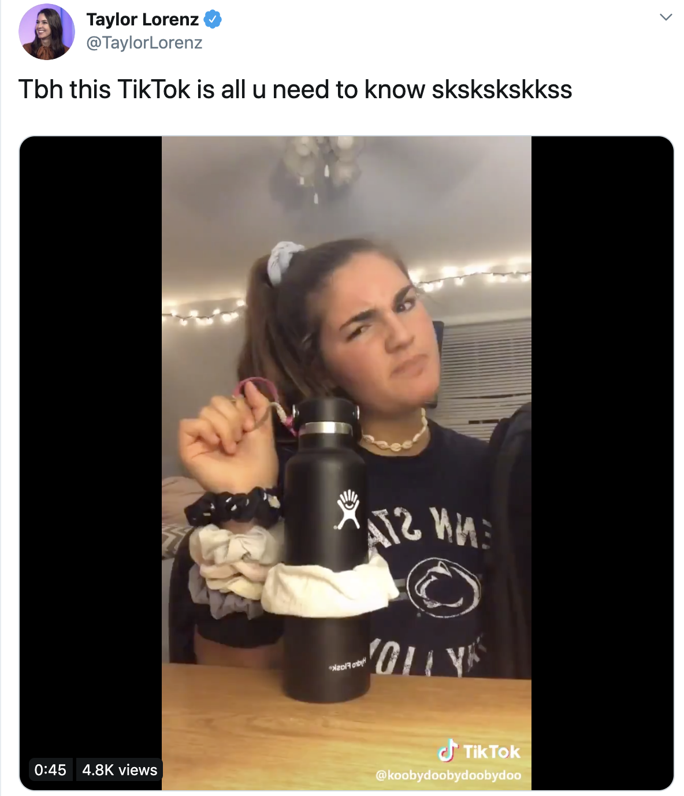The height and width of the screenshot is (796, 684).
Task: Click the Hydro Flask logo on bottle
Action: (348, 508)
